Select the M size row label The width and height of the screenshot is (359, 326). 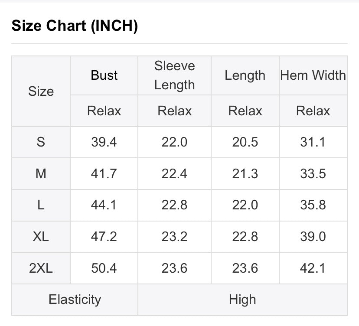tap(41, 173)
